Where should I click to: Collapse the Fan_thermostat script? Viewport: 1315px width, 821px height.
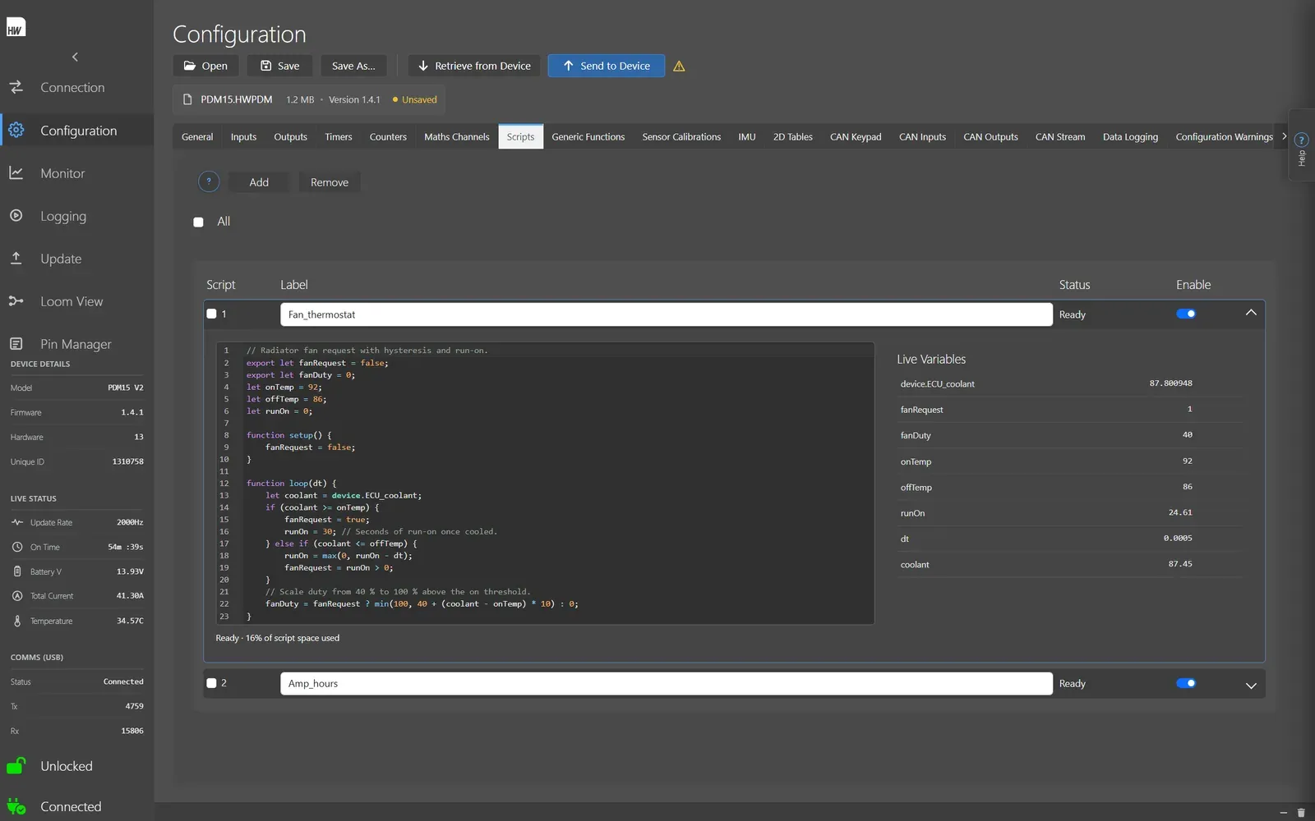pos(1251,313)
